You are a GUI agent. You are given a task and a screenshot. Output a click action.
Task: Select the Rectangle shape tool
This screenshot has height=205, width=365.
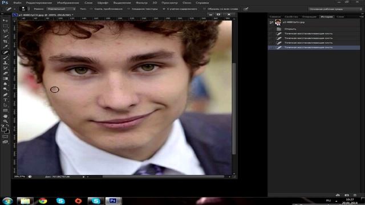(x=5, y=110)
